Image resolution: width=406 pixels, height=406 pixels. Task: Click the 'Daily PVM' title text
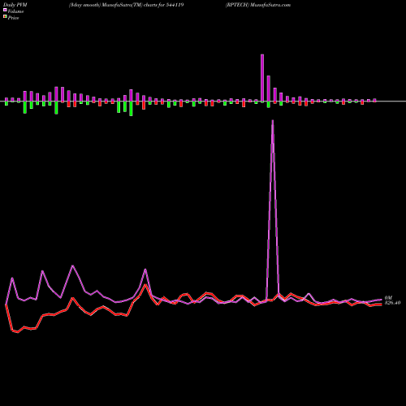[15, 5]
